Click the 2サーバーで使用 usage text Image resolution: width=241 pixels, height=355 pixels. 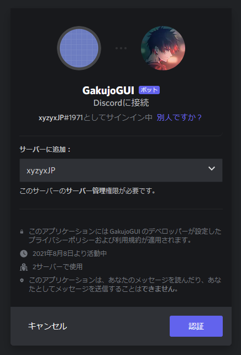tap(57, 267)
